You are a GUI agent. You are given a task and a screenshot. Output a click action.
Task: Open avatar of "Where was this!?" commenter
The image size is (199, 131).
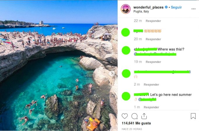pos(126,50)
